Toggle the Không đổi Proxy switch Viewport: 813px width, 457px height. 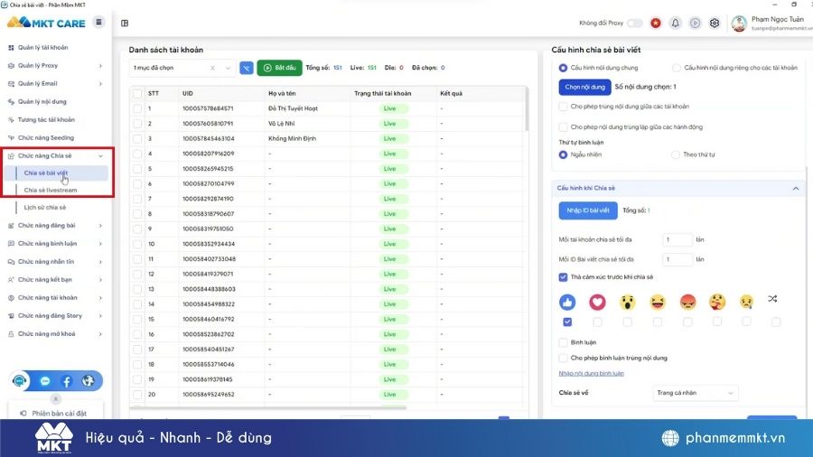pyautogui.click(x=635, y=23)
